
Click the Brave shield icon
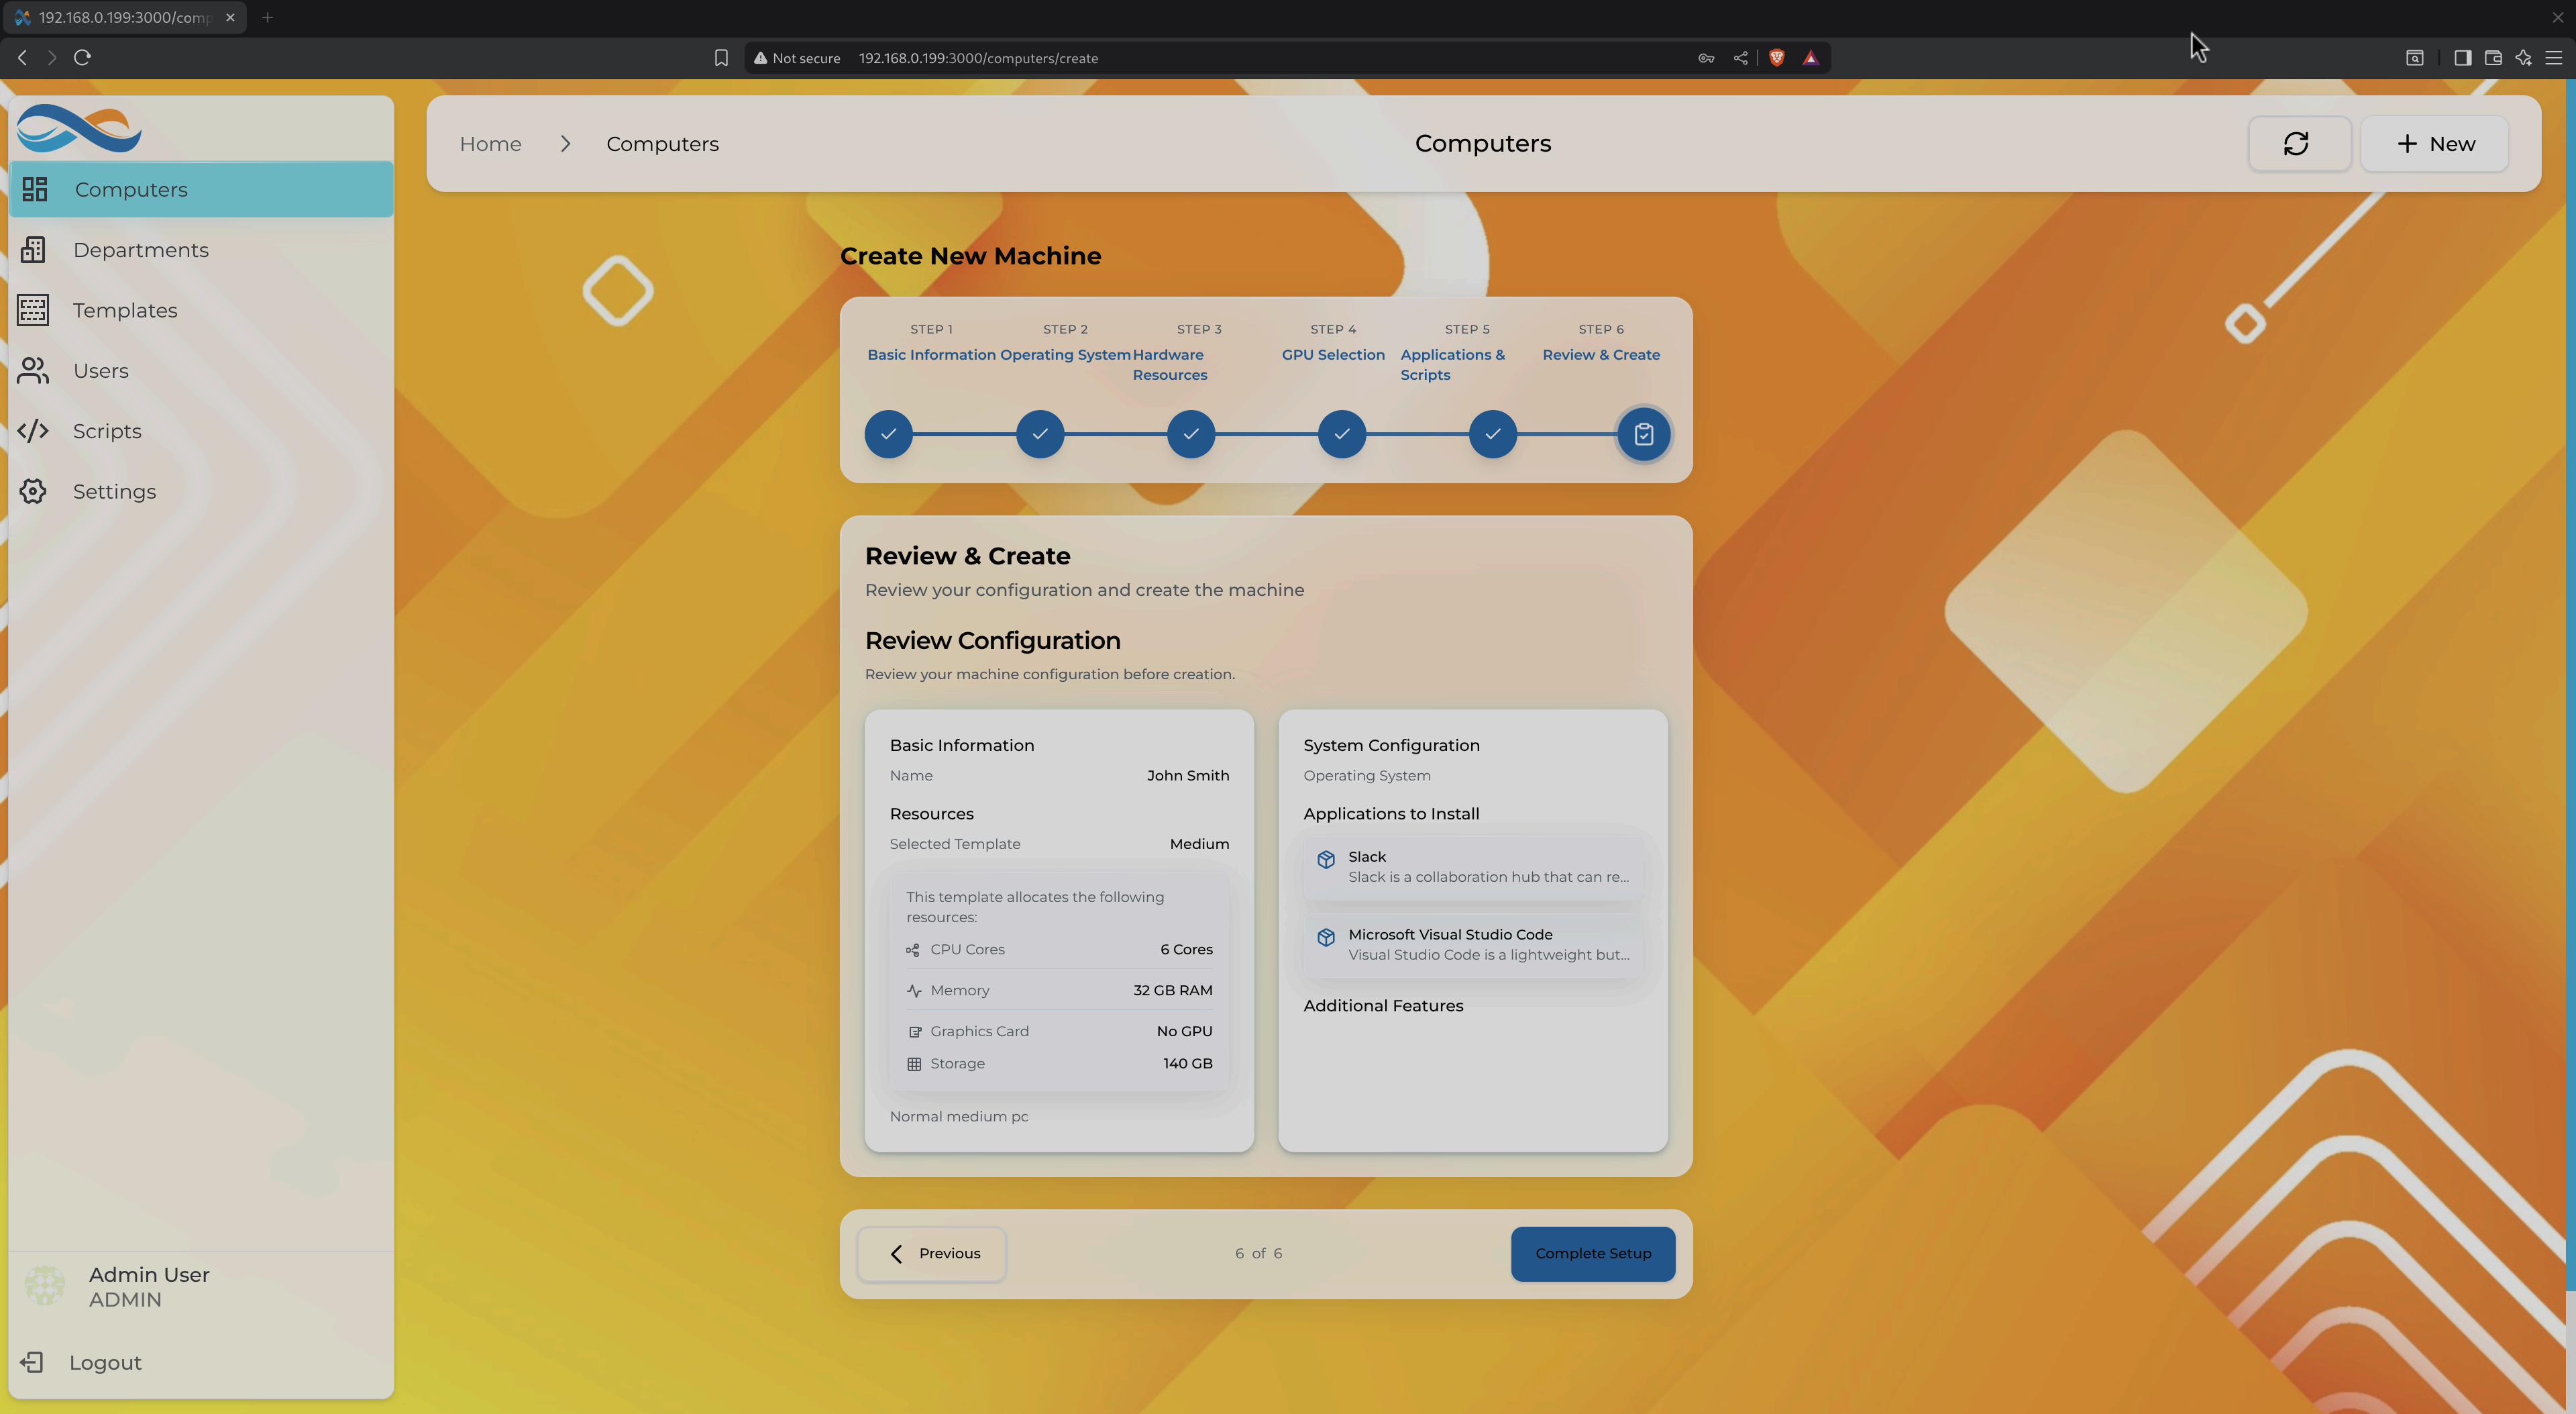[1776, 57]
